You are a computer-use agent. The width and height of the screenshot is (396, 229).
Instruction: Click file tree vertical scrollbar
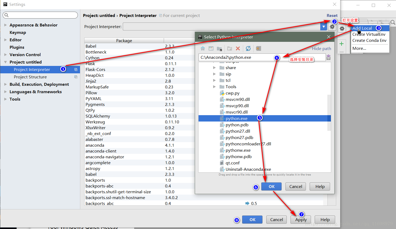(x=329, y=113)
